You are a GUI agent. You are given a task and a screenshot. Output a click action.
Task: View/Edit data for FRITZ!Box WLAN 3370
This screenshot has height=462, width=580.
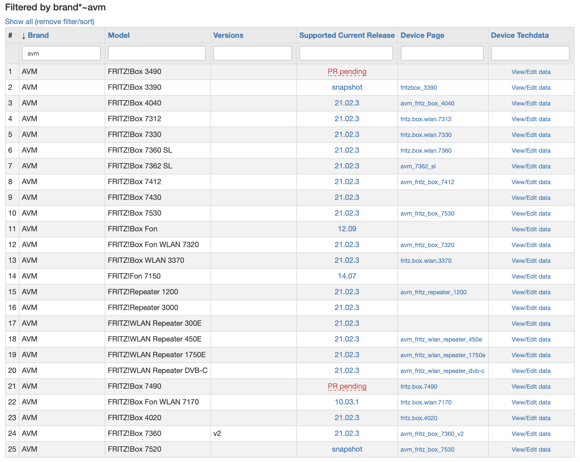pyautogui.click(x=531, y=261)
